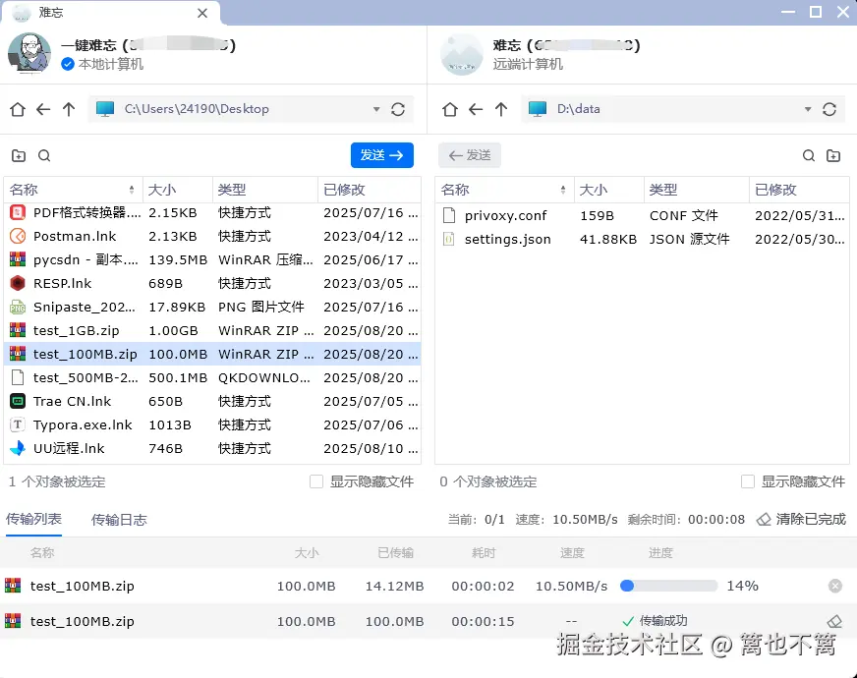Open the local path dropdown

[x=376, y=109]
